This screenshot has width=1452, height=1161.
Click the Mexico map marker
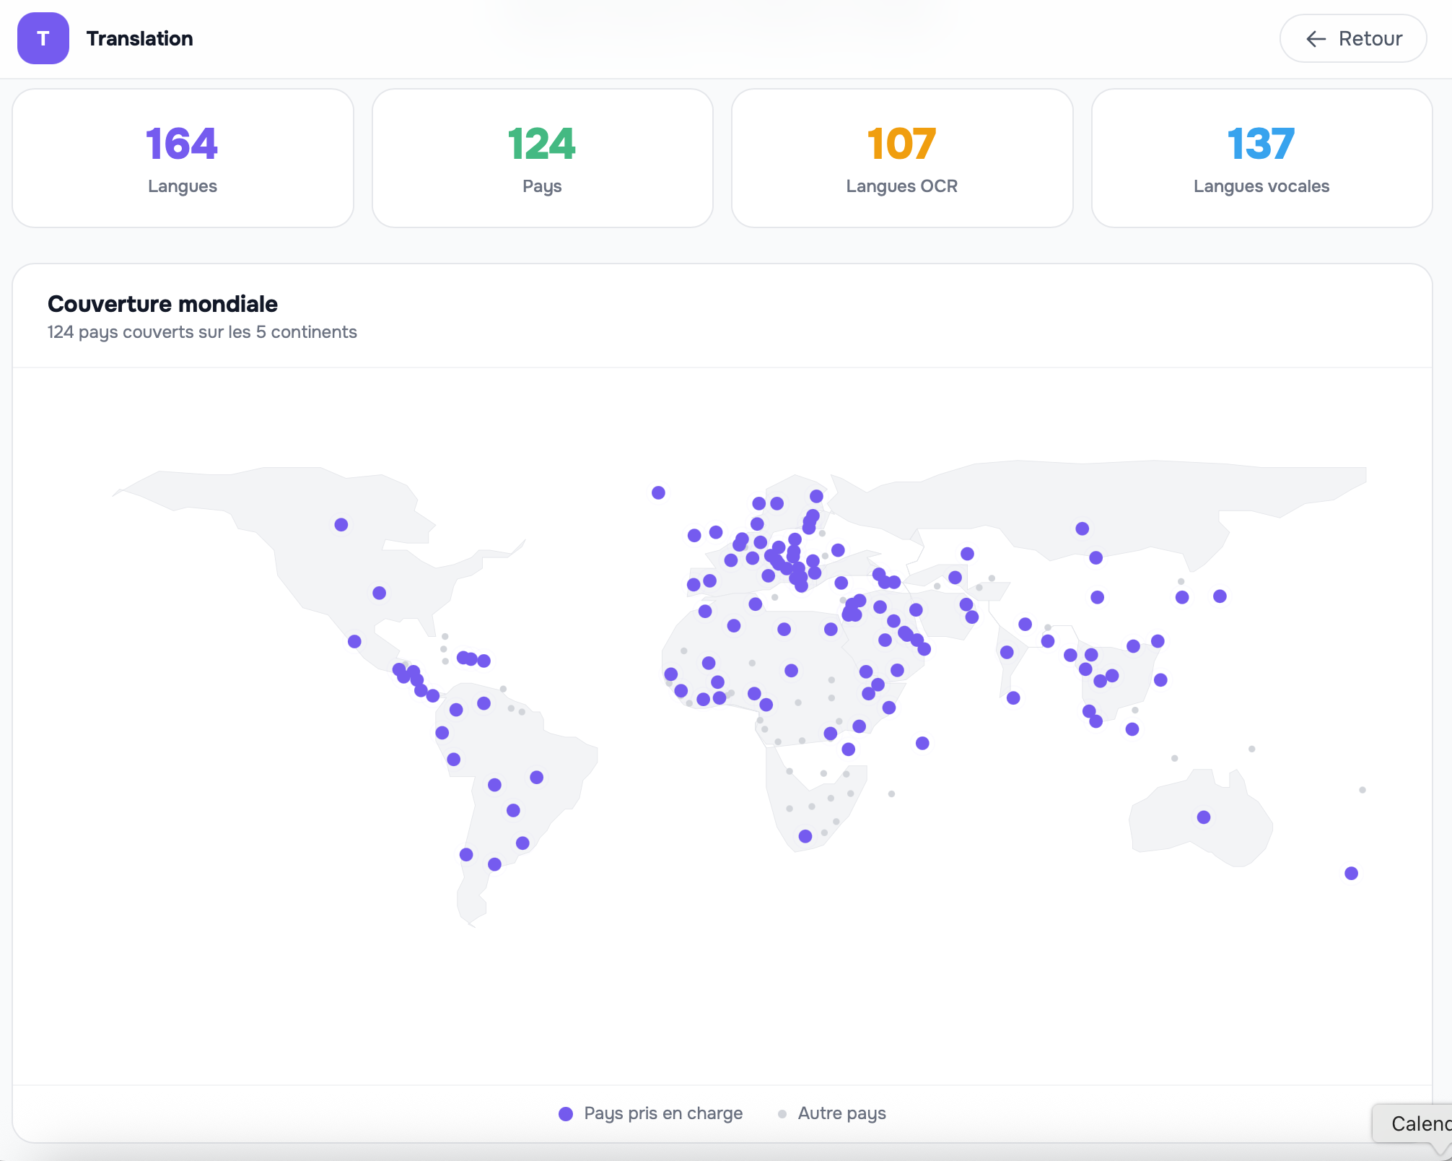coord(354,641)
